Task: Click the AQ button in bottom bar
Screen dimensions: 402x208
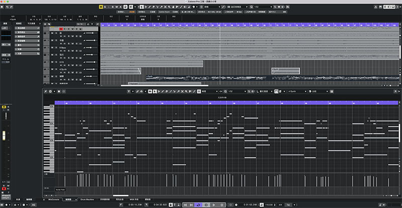Action: 33,205
